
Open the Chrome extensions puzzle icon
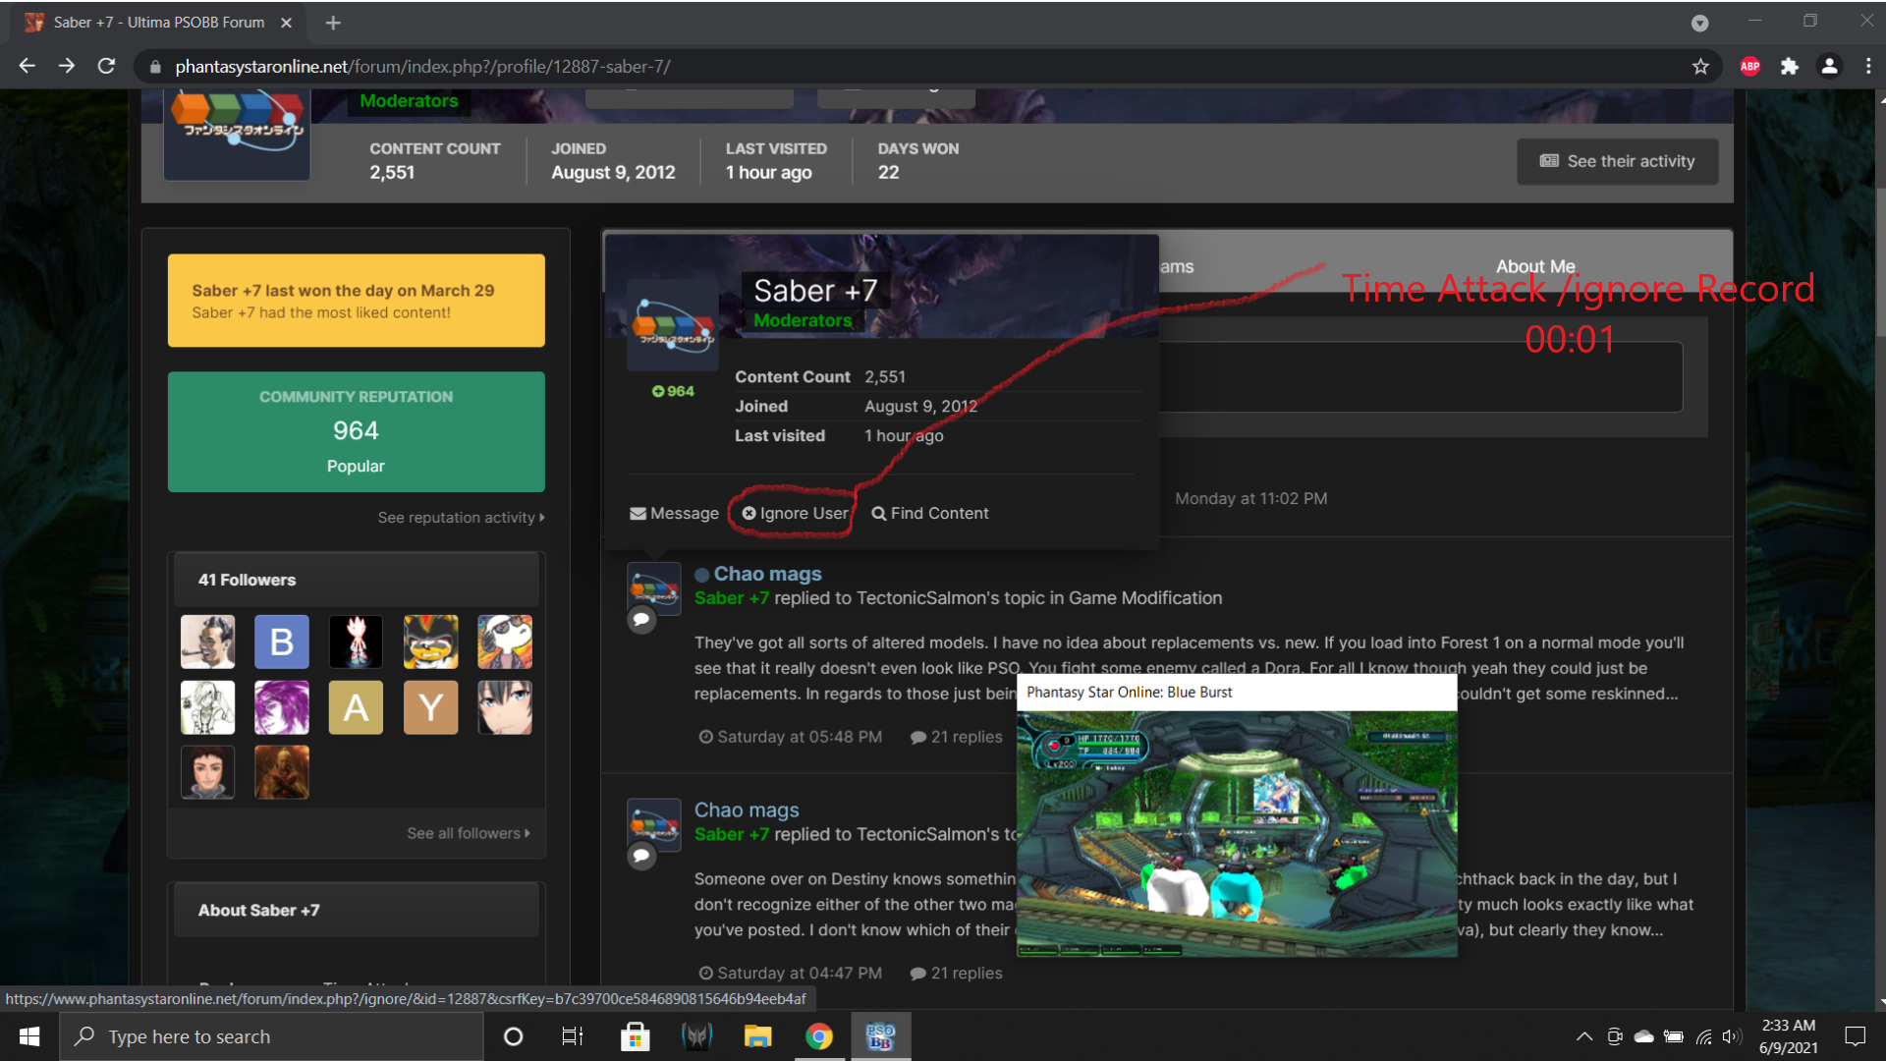point(1789,66)
